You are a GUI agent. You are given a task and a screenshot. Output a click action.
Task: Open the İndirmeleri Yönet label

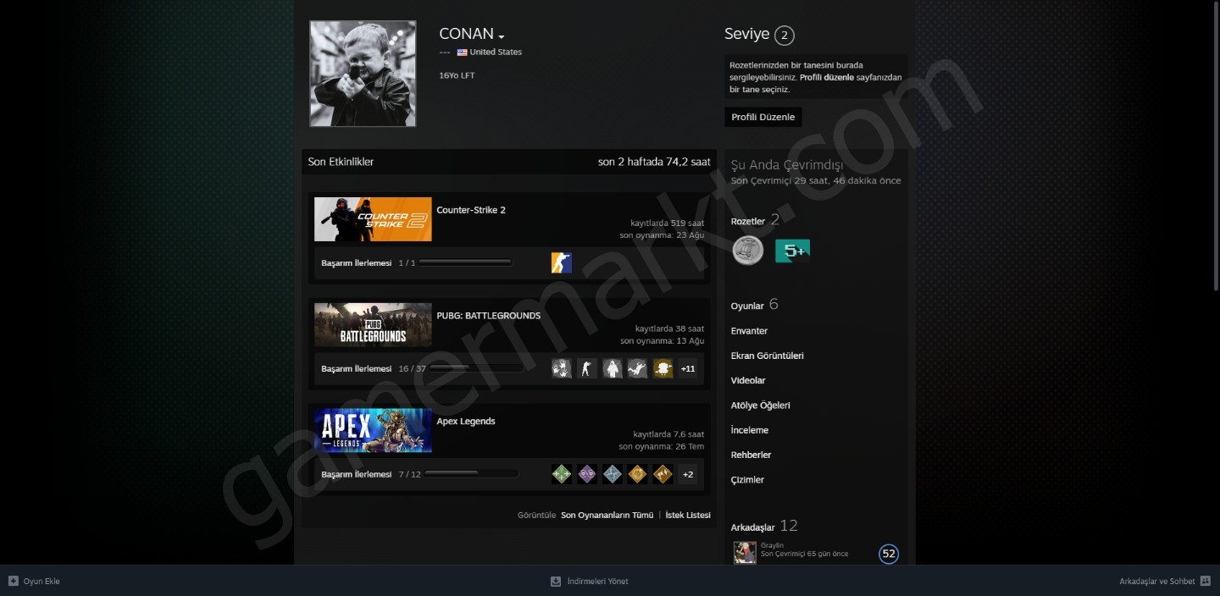coord(598,582)
